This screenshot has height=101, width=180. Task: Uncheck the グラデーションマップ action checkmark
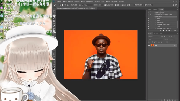click(149, 13)
